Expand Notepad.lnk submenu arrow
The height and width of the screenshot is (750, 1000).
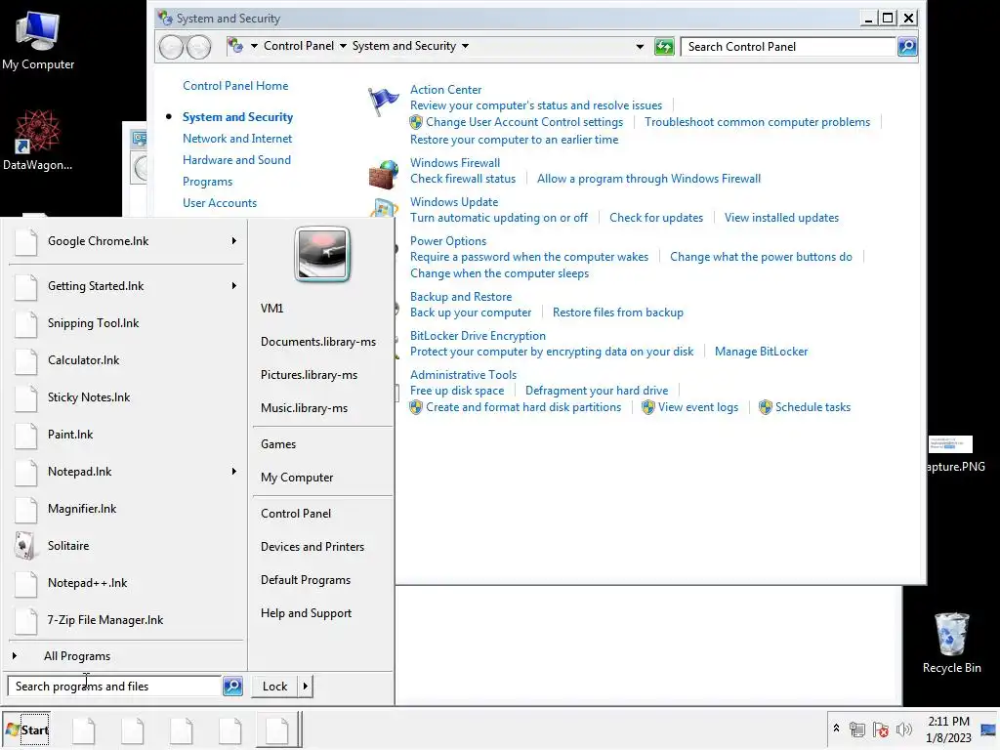pos(234,472)
